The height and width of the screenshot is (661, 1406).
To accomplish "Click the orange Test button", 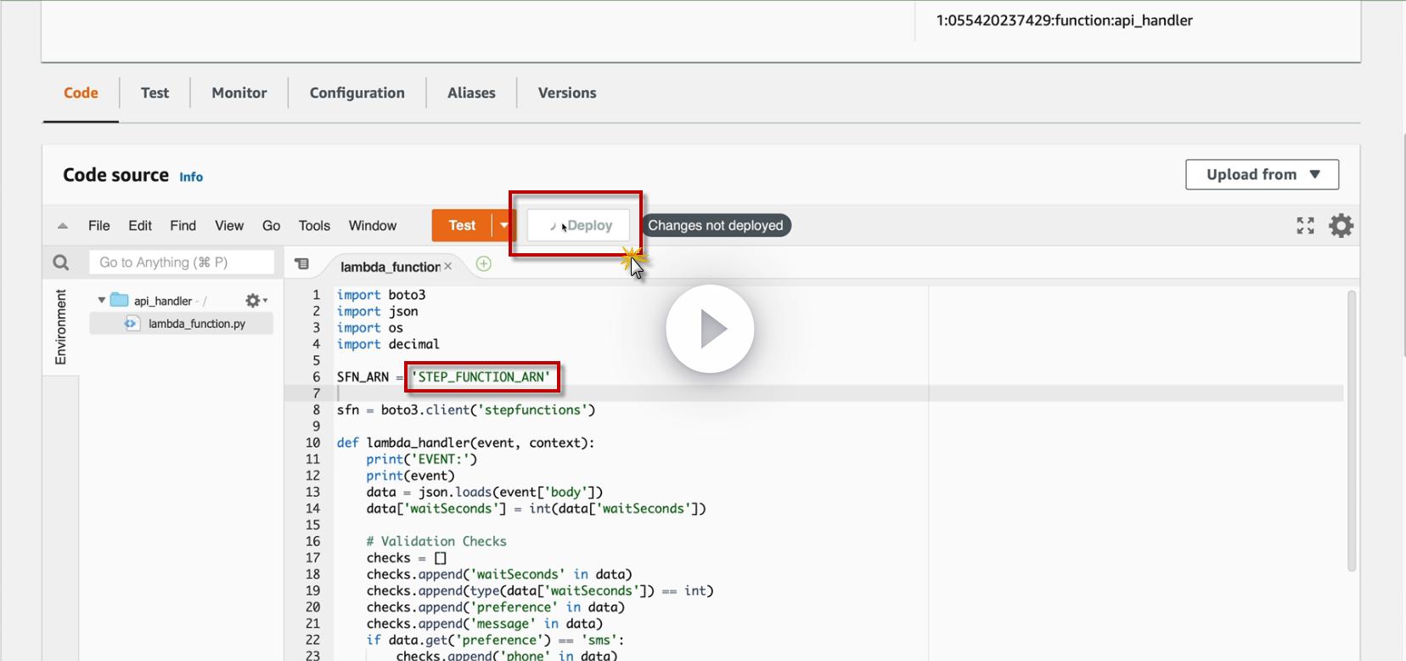I will click(x=462, y=225).
